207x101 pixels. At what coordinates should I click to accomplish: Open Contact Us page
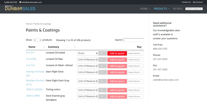point(186,2)
